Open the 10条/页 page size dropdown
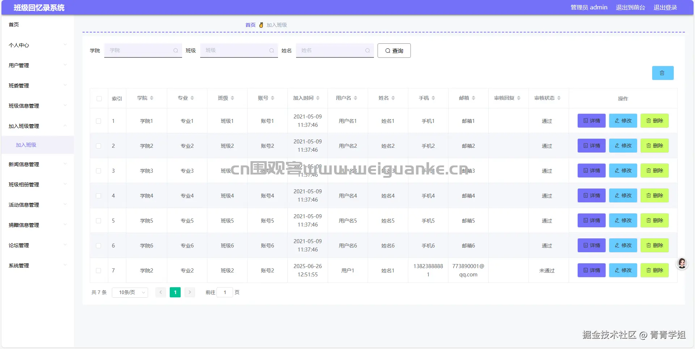 point(130,292)
